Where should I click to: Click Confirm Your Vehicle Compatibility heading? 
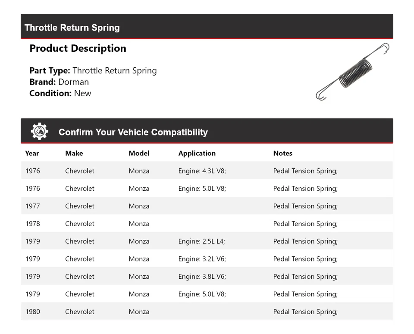click(133, 132)
